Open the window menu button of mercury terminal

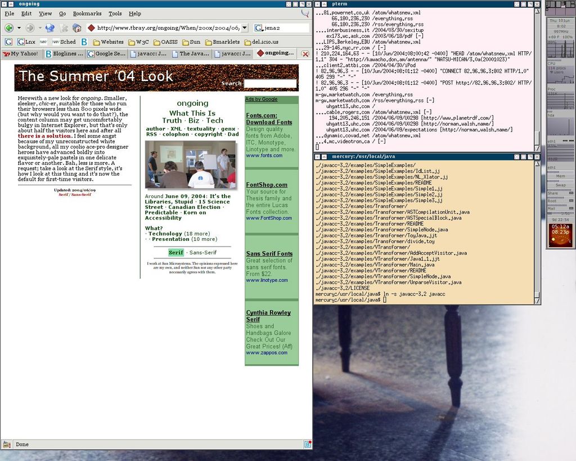click(318, 156)
